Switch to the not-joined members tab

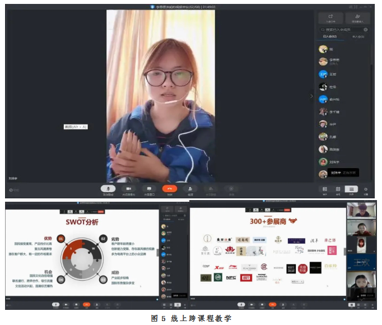pyautogui.click(x=357, y=36)
